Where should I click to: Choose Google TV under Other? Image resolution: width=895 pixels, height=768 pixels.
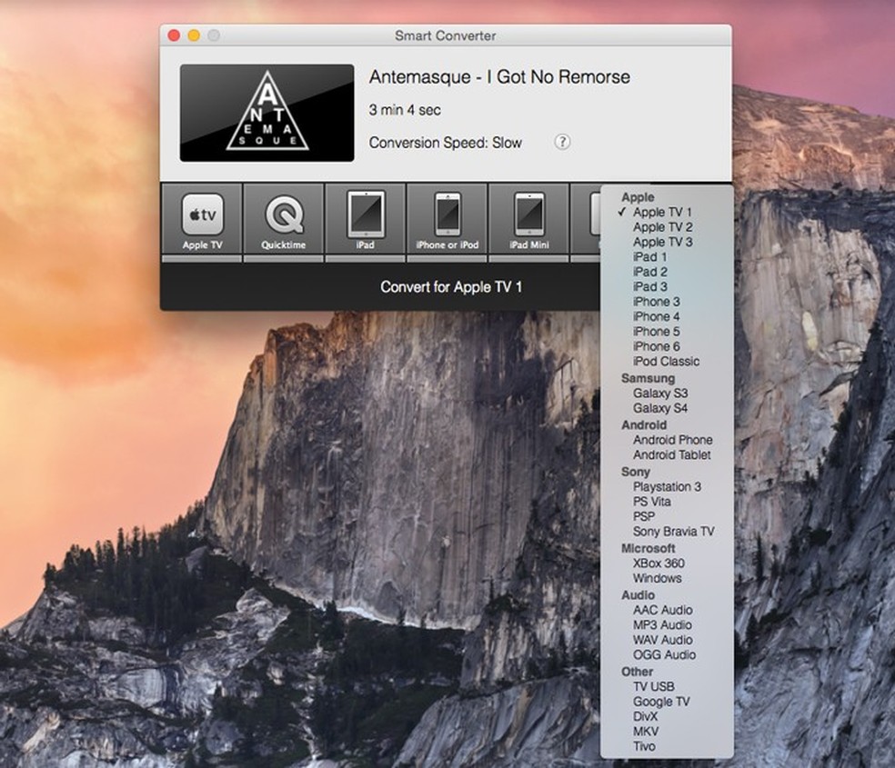pos(667,702)
